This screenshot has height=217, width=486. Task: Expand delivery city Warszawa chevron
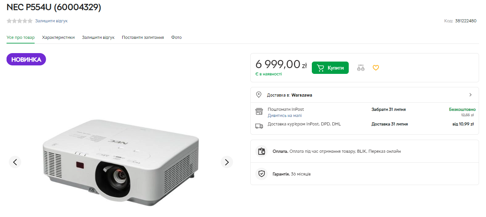[x=471, y=95]
